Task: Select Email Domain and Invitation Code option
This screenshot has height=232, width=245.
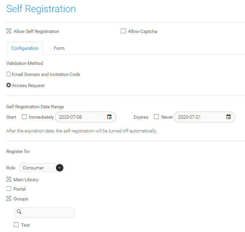Action: click(x=9, y=74)
